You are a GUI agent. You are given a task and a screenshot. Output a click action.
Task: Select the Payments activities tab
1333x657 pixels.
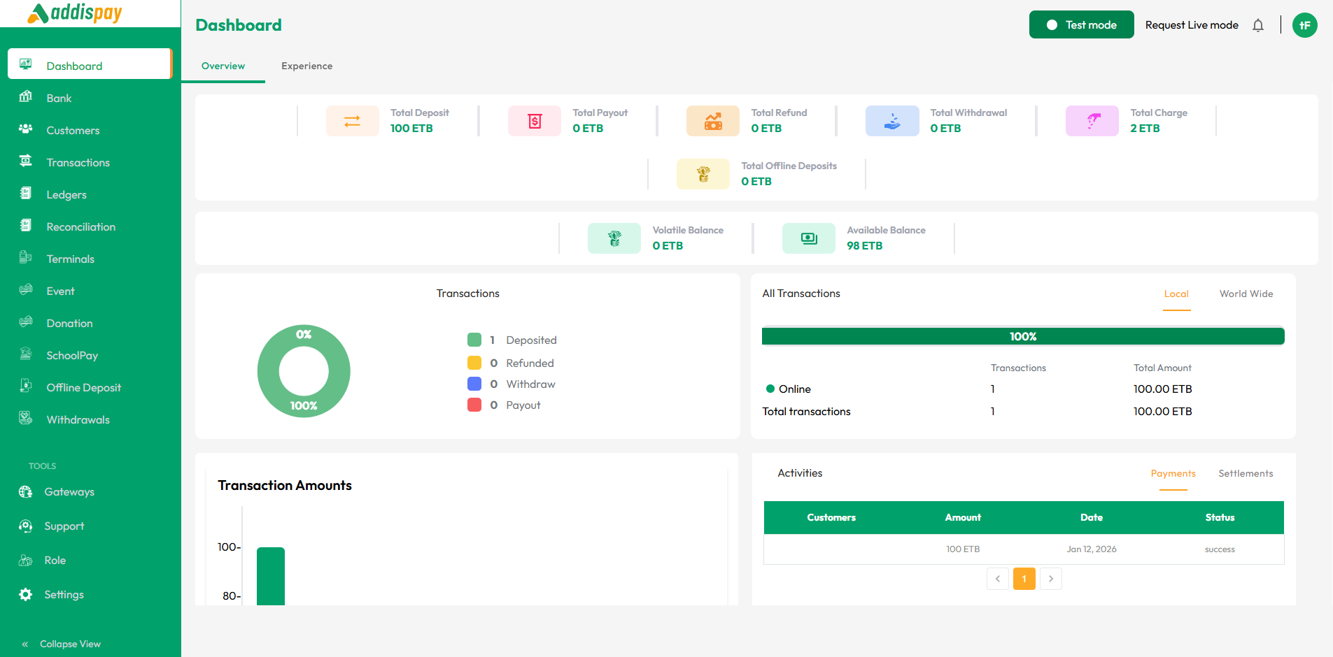pos(1173,474)
